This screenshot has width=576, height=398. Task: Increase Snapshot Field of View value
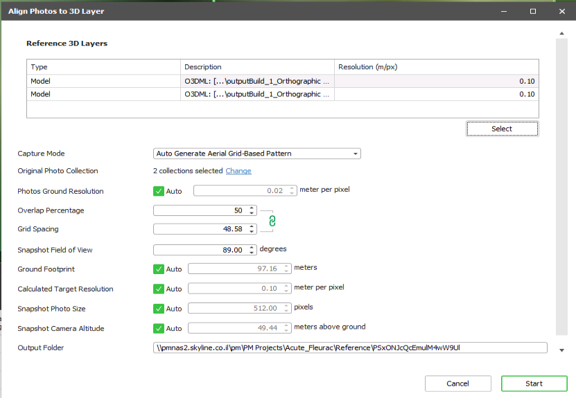pos(252,247)
